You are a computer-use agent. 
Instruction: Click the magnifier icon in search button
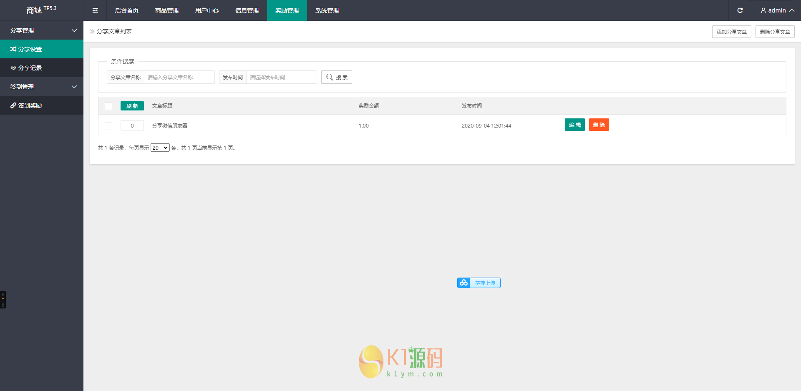point(330,77)
